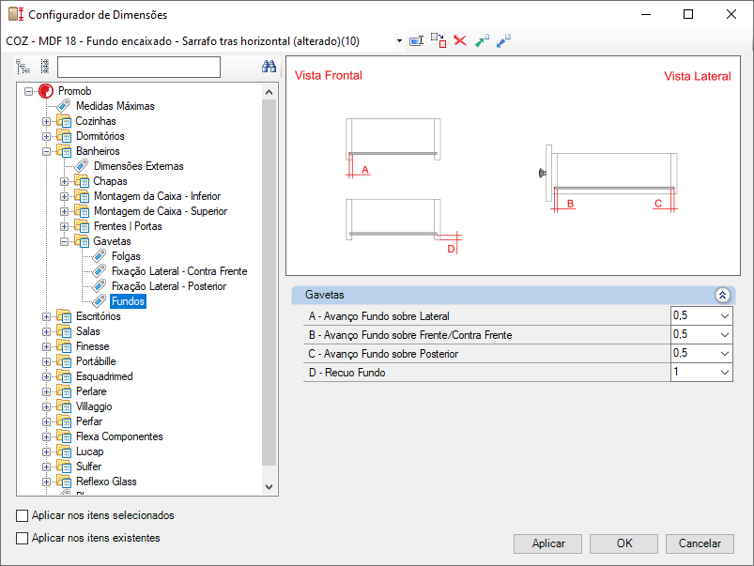Click the folder icon beside Lucap

coord(64,451)
